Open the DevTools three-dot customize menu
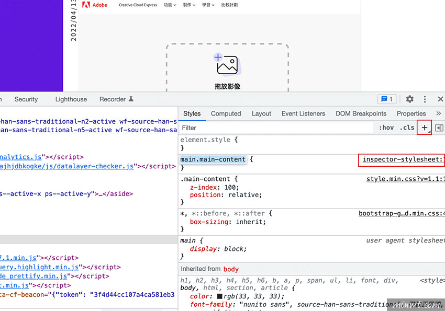This screenshot has width=445, height=311. 425,99
